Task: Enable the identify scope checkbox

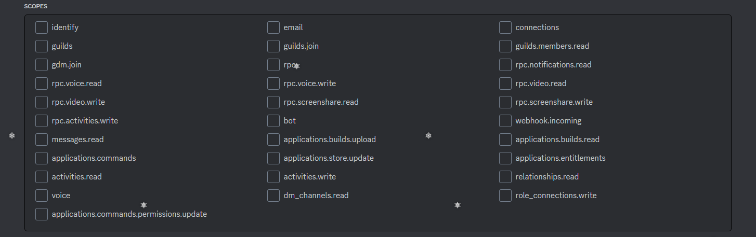Action: (42, 27)
